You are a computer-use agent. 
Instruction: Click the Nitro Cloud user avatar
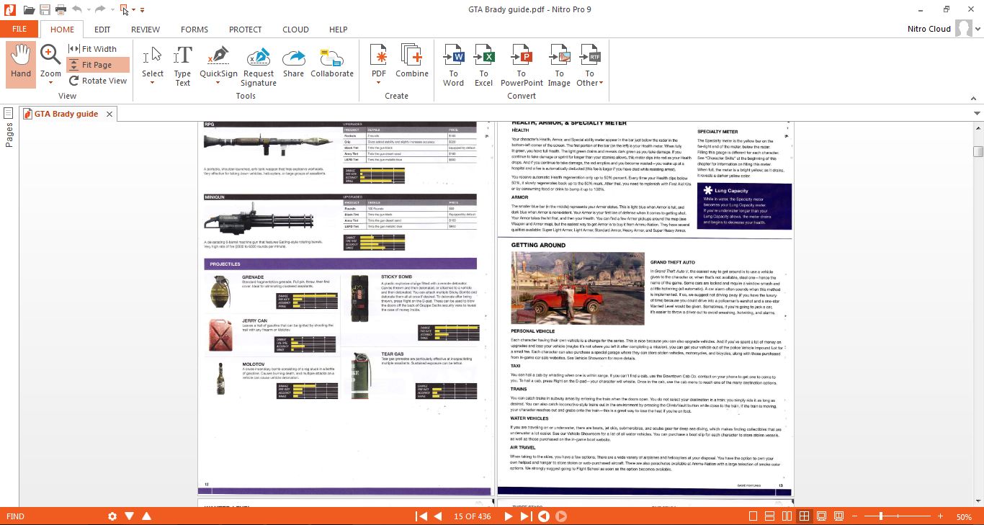coord(964,29)
